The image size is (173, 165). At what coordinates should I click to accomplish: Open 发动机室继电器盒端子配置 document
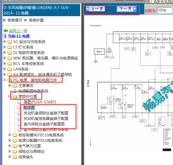pyautogui.click(x=46, y=118)
